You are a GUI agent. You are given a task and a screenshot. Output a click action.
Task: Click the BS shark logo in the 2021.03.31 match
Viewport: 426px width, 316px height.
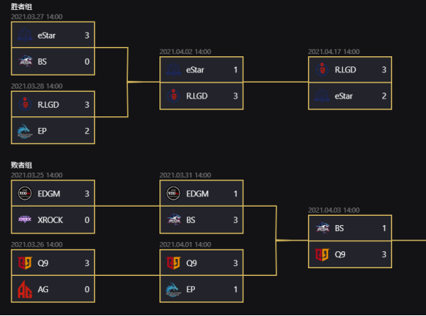point(173,220)
